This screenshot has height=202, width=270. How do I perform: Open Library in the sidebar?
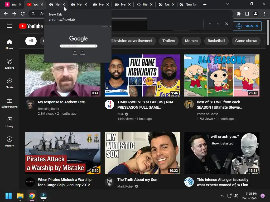pyautogui.click(x=9, y=122)
